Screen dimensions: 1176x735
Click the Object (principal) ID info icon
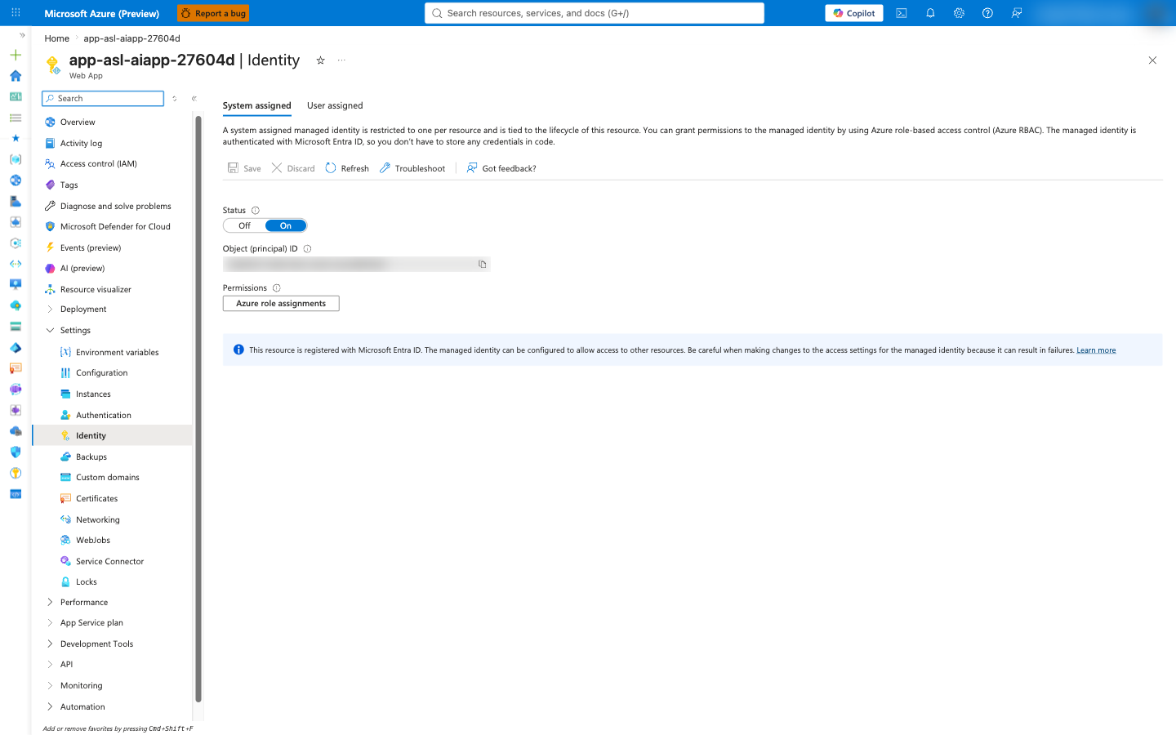[308, 249]
